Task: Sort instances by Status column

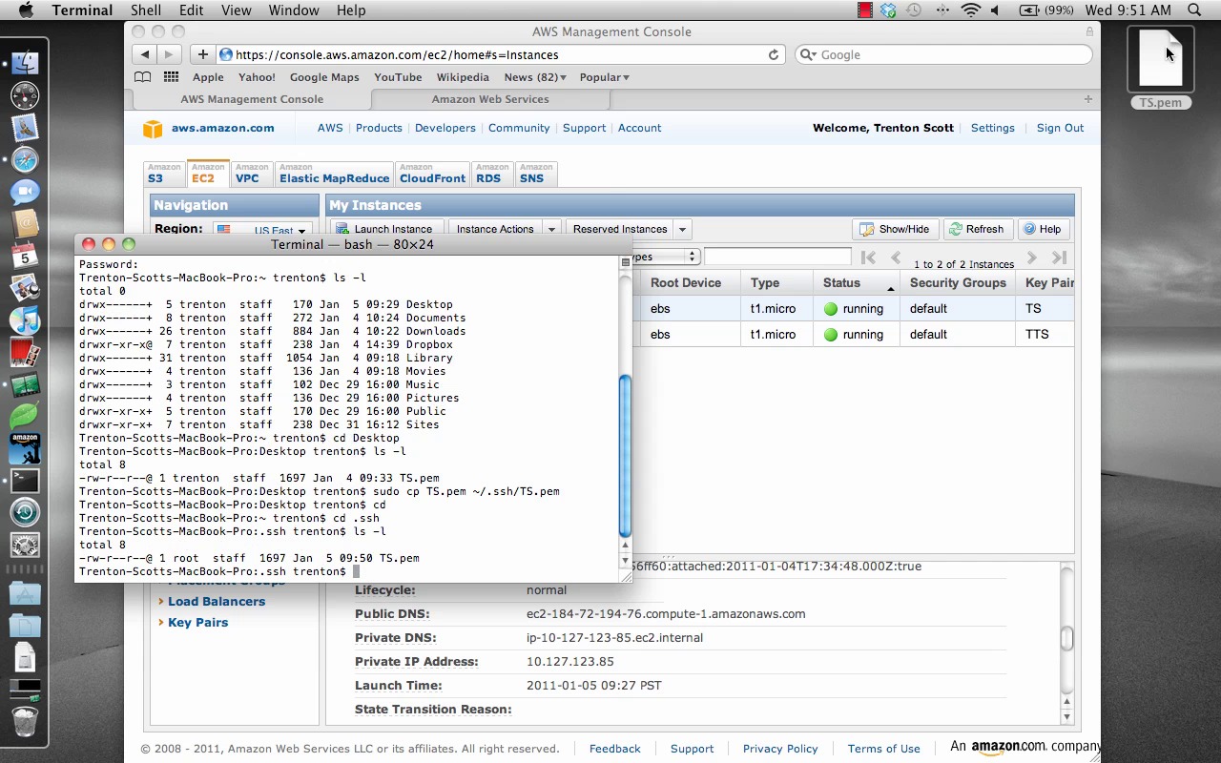Action: (x=857, y=283)
